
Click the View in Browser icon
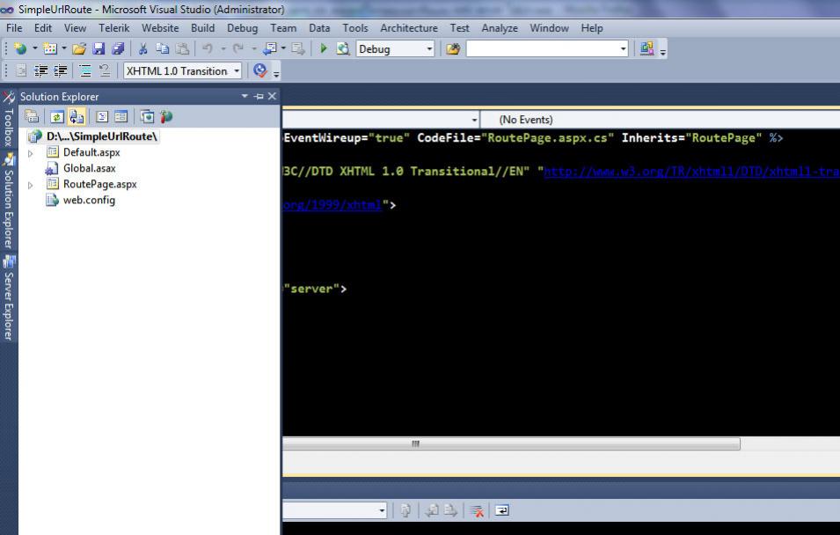click(343, 48)
